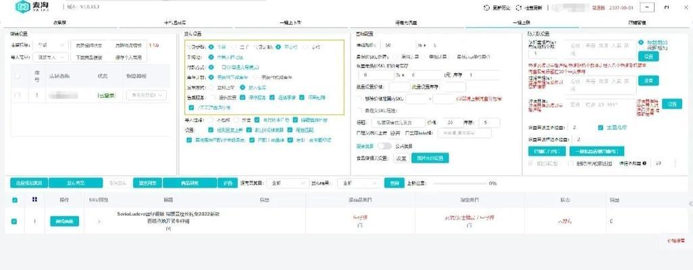Viewport: 693px width, 270px height.
Task: Switch to the 店铺管理 tab at far right
Action: click(637, 22)
